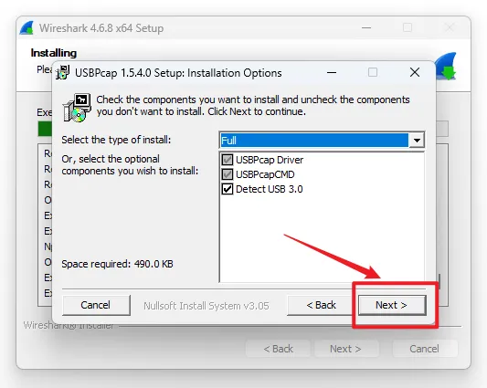This screenshot has height=388, width=487.
Task: Click the greyed Cancel button in Wireshark window
Action: pyautogui.click(x=425, y=349)
